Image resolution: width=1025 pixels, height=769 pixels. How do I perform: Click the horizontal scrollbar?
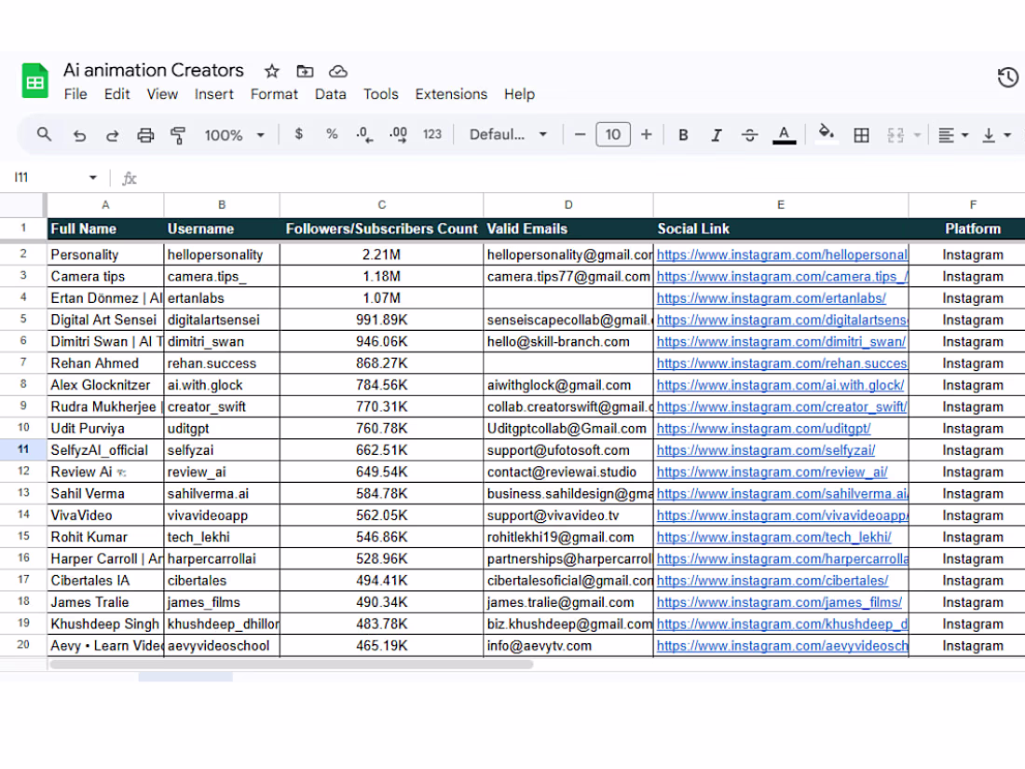[292, 665]
